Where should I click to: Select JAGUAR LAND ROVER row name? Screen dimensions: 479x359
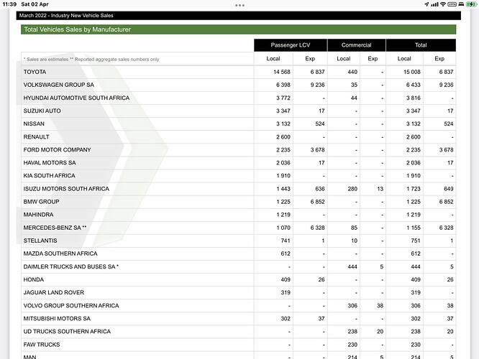(54, 292)
